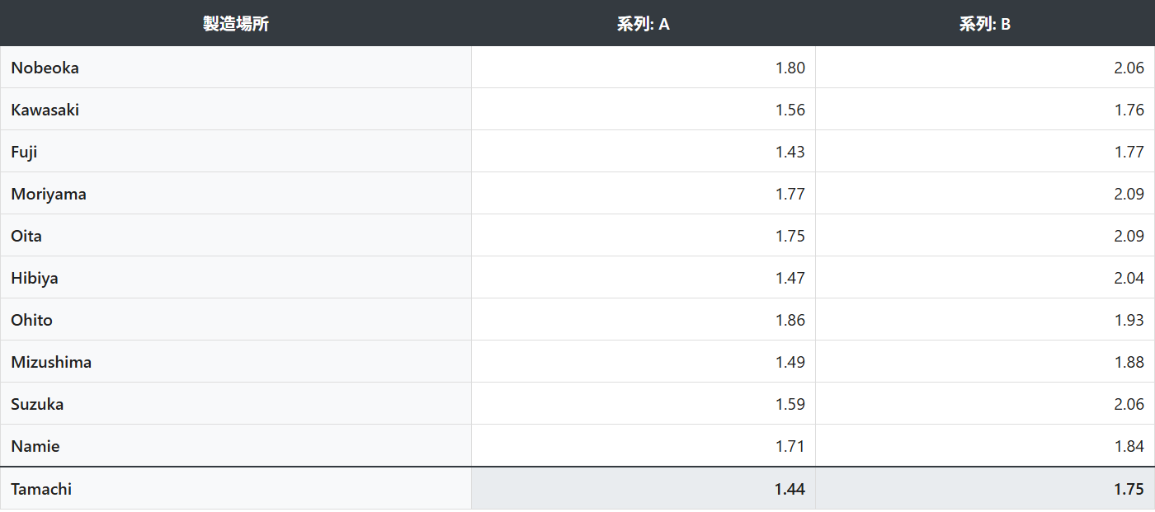Click the Suzuka row label
Screen dimensions: 1155x512
click(x=37, y=404)
